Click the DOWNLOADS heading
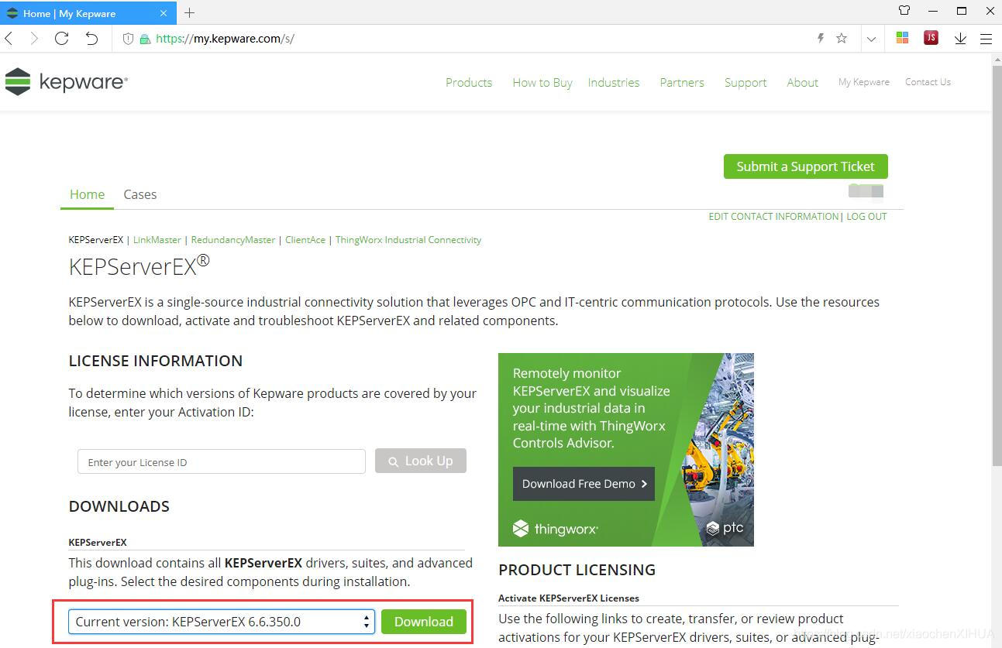Screen dimensions: 1002x648 [119, 506]
